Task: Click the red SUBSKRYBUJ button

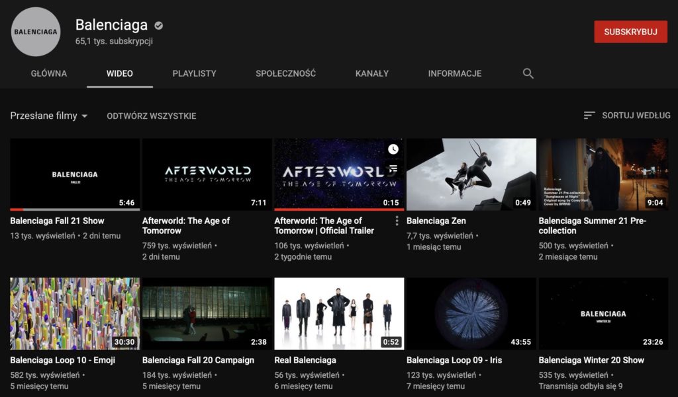Action: point(630,32)
